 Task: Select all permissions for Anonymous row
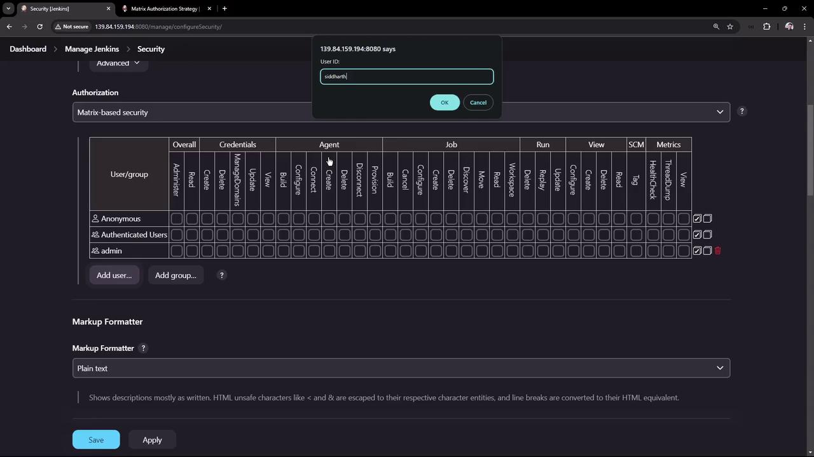(x=697, y=218)
